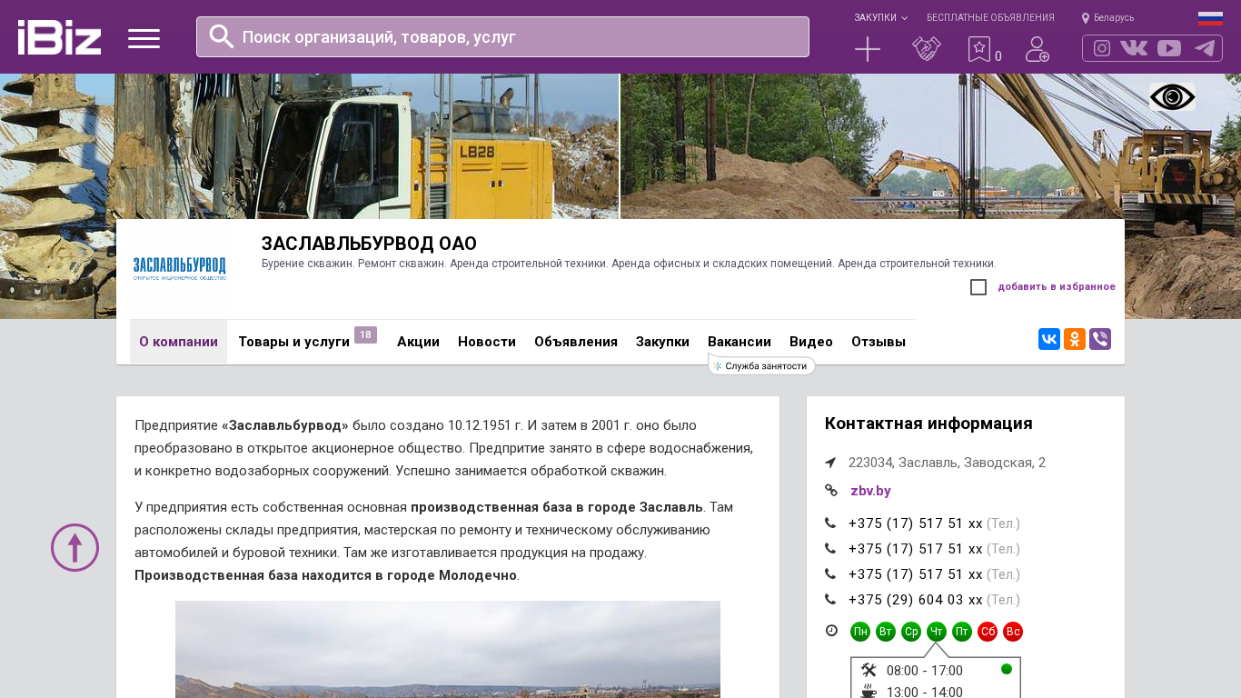The width and height of the screenshot is (1241, 698).
Task: Open the zbv.by website link
Action: [x=870, y=491]
